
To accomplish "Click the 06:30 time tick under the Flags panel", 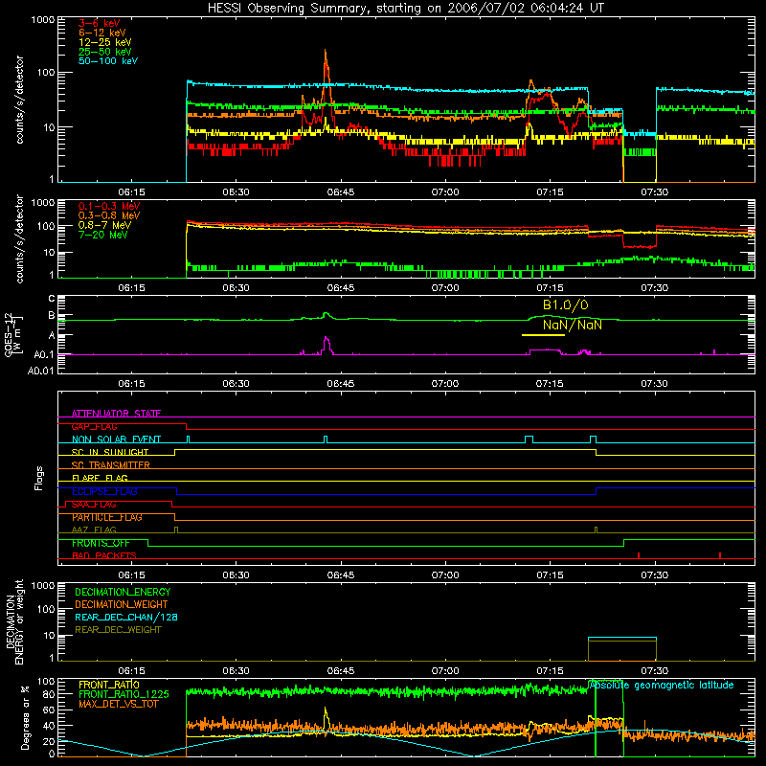I will 236,575.
